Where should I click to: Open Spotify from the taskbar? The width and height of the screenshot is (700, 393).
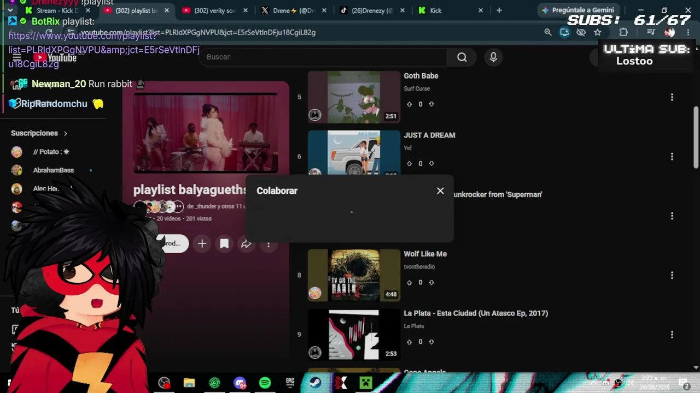tap(265, 383)
